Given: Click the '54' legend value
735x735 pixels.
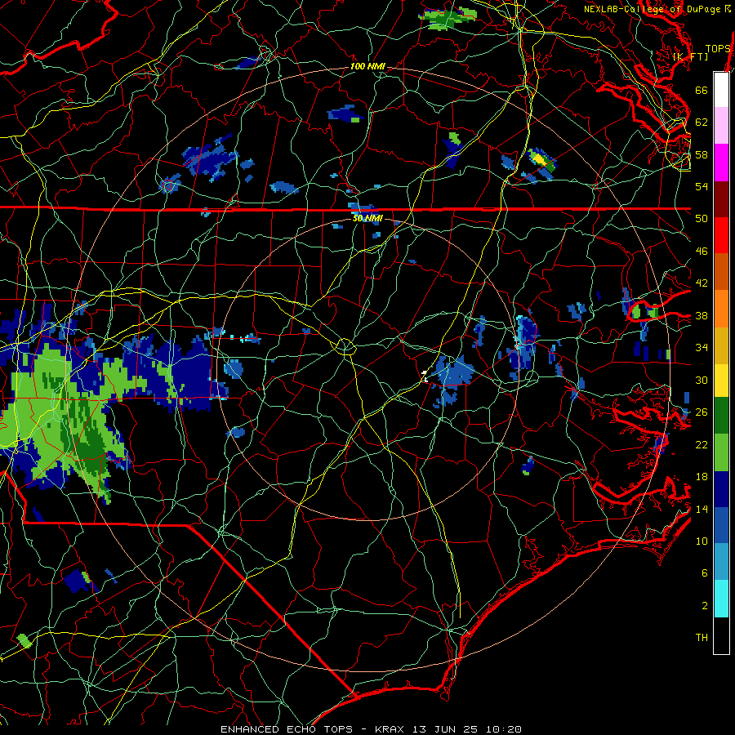Looking at the screenshot, I should click(702, 186).
